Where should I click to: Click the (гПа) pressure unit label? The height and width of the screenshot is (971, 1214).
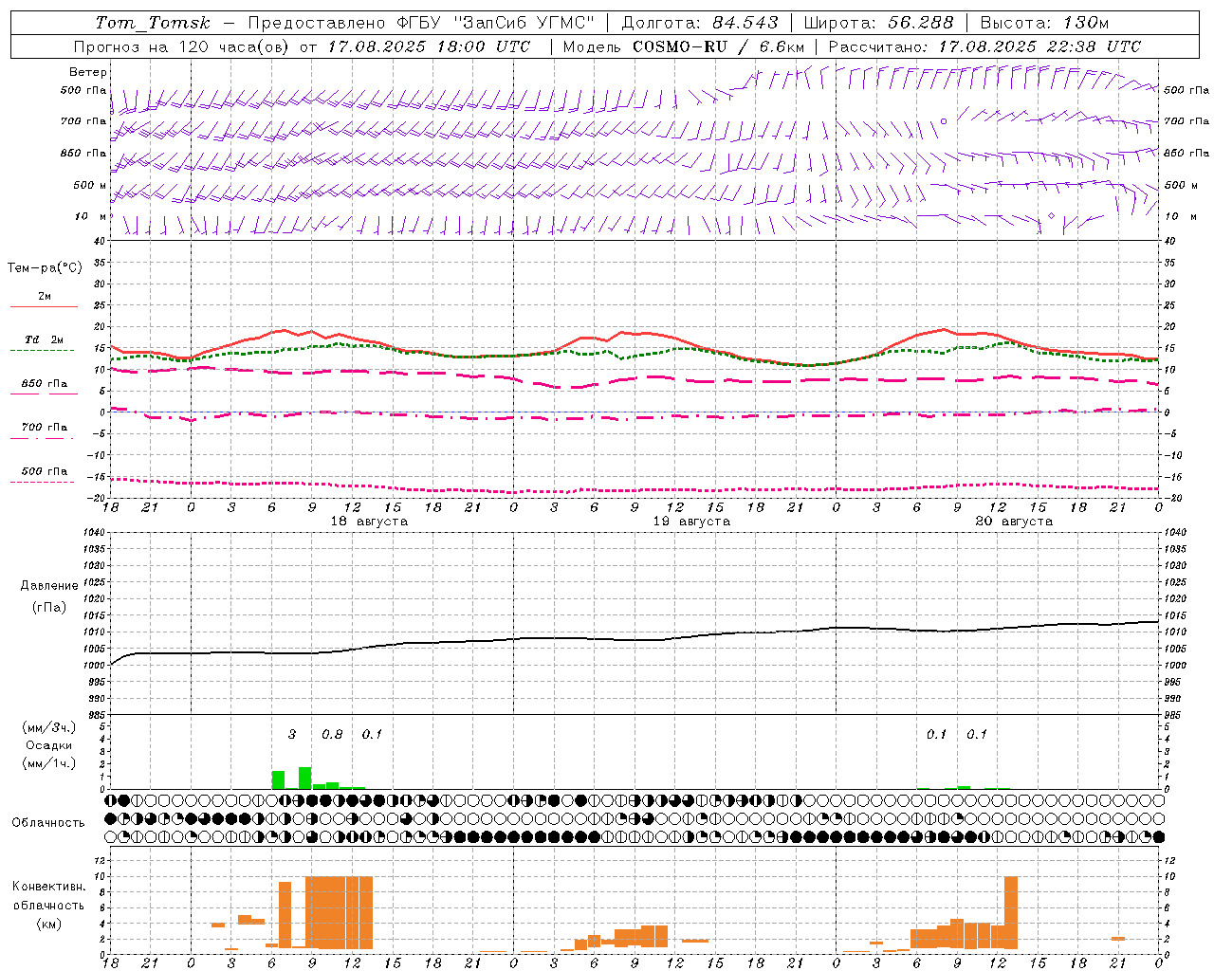49,608
